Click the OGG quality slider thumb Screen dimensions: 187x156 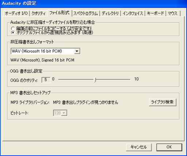(95, 80)
